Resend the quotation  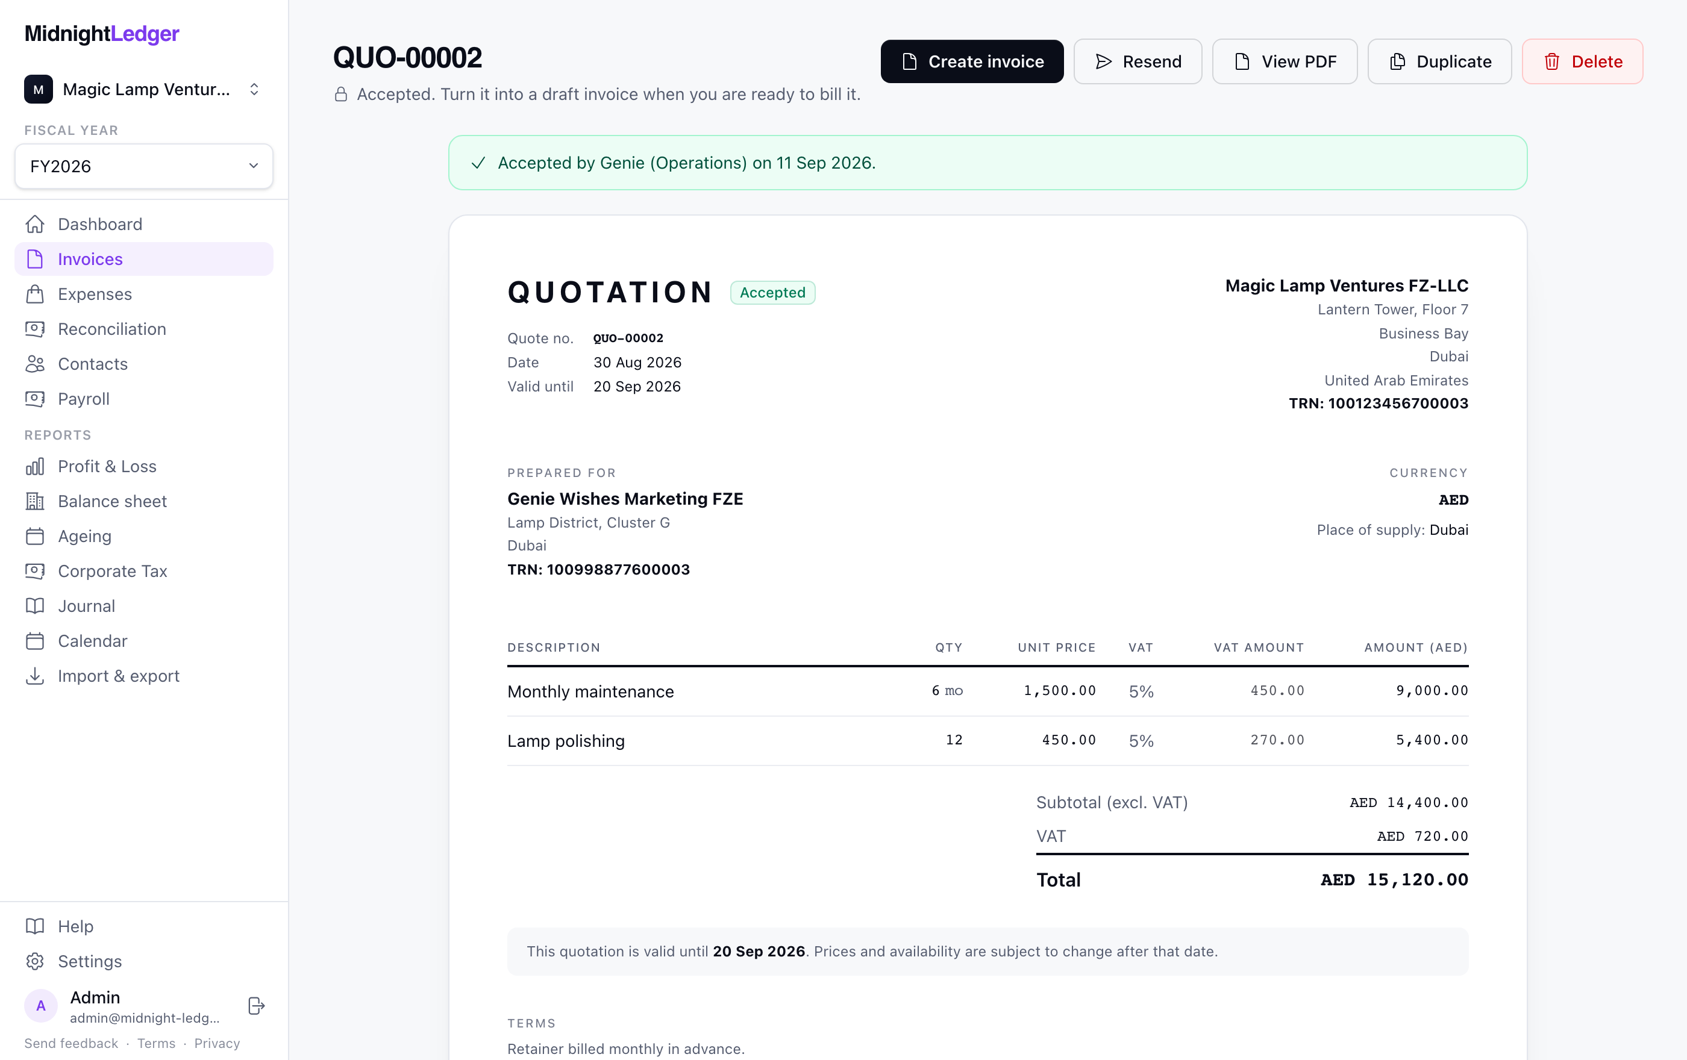point(1138,61)
